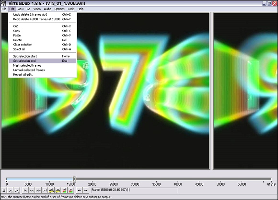
Task: Mark out selection end button
Action: (86, 190)
